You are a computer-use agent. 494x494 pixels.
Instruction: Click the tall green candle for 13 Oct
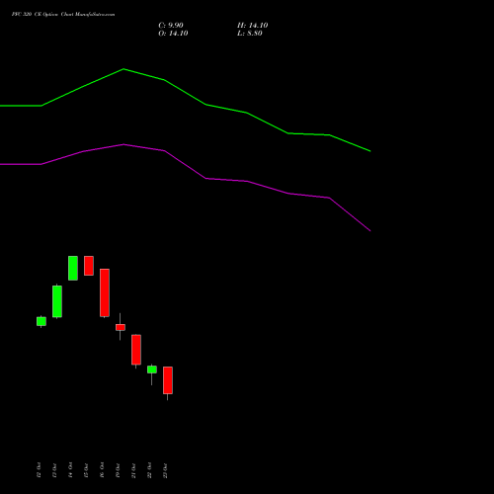click(57, 301)
